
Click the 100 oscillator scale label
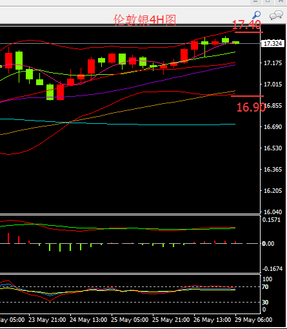click(268, 279)
